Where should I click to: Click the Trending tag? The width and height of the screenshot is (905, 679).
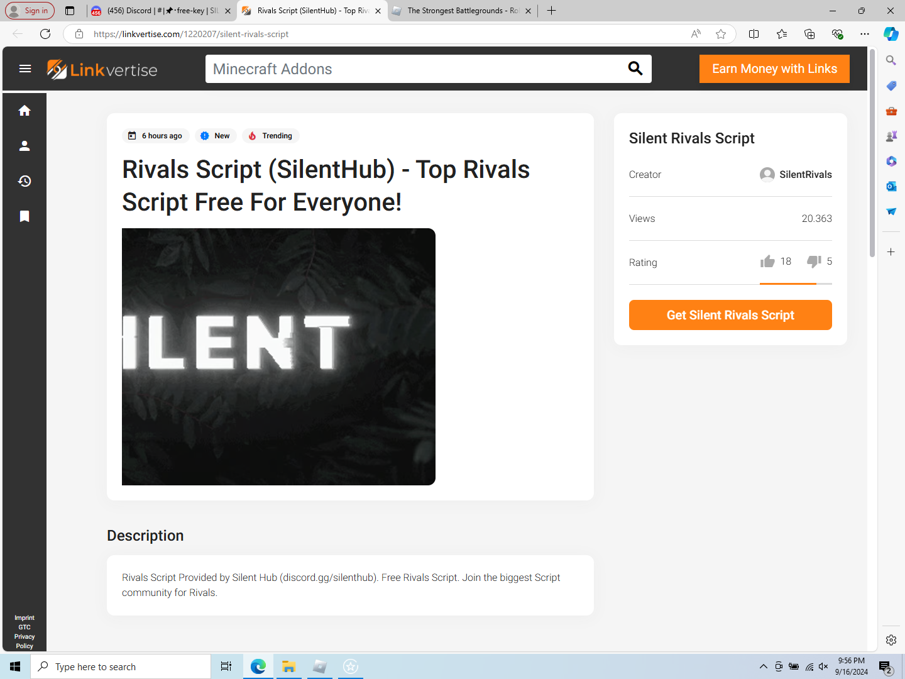[x=270, y=136]
